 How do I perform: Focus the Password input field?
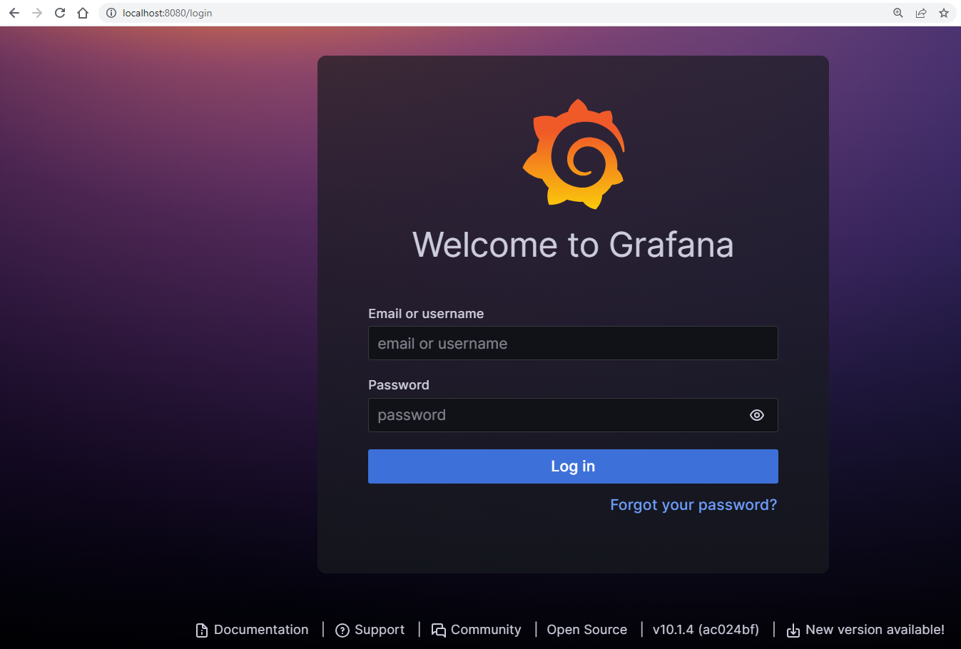pos(556,415)
